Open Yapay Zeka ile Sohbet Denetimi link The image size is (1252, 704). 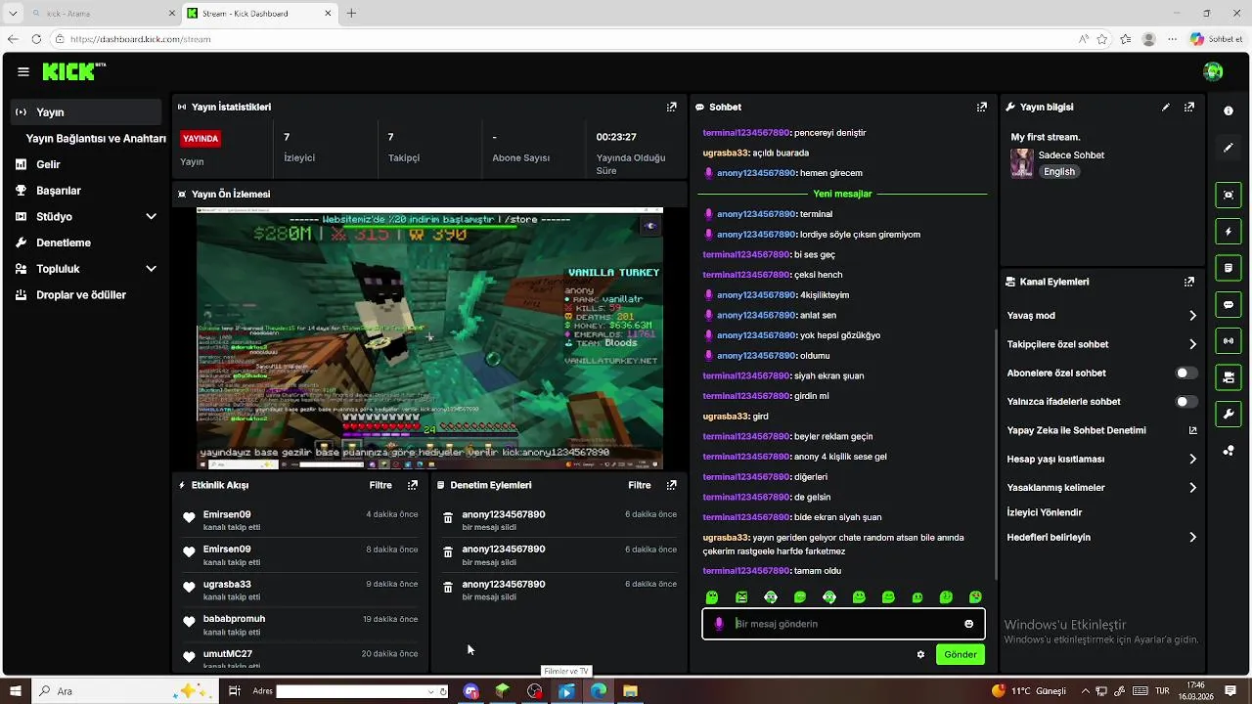(x=1102, y=430)
